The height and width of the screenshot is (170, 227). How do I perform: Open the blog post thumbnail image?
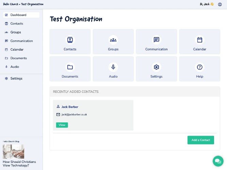coord(14,152)
